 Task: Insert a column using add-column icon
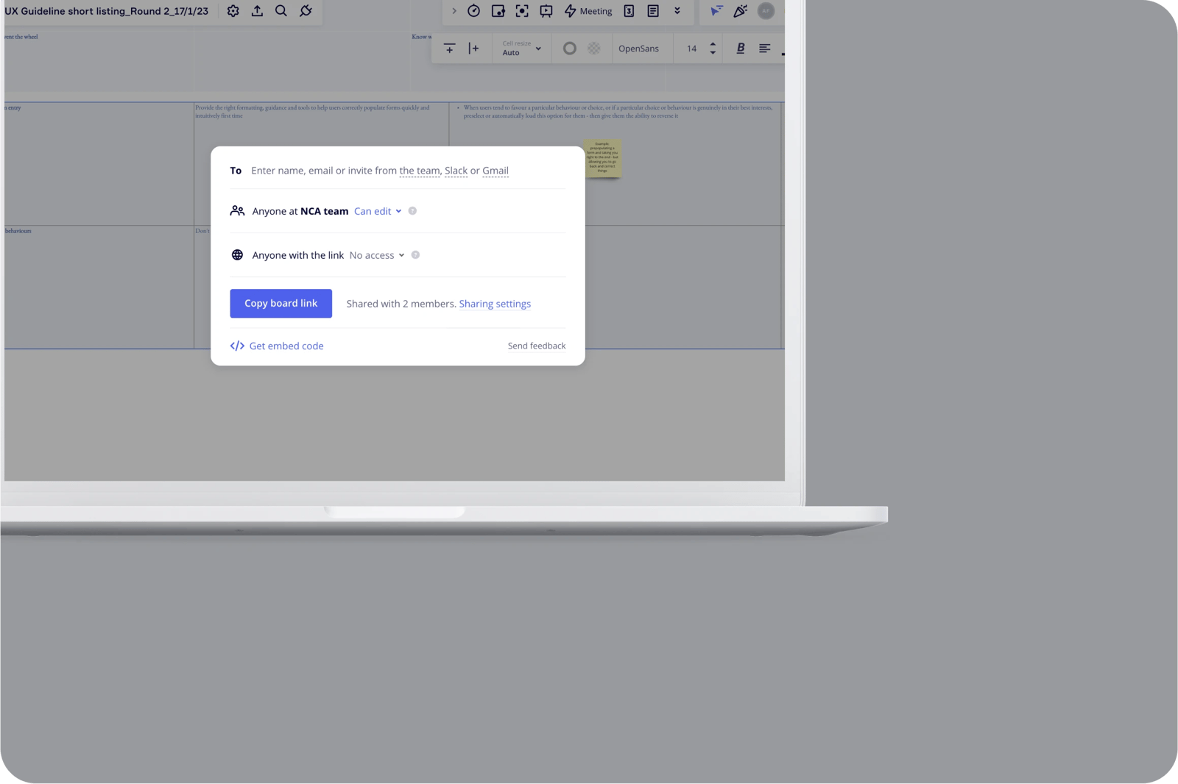[x=474, y=49]
